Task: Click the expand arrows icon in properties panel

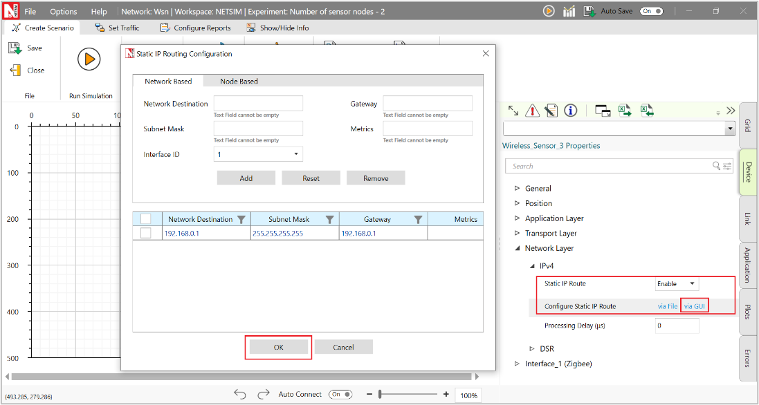Action: pyautogui.click(x=513, y=111)
